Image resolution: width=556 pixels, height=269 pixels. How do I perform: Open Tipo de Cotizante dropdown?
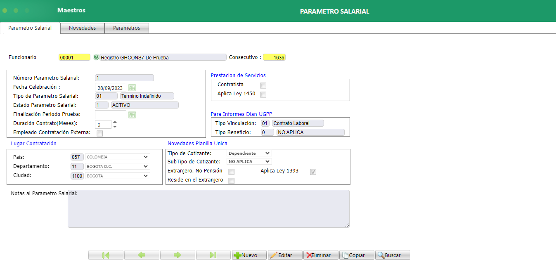click(x=249, y=153)
